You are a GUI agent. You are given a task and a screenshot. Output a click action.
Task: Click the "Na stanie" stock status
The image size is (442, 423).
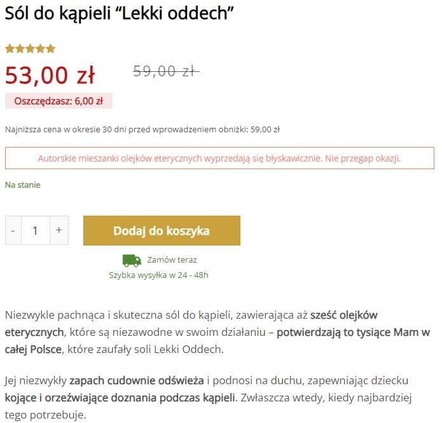pos(23,185)
